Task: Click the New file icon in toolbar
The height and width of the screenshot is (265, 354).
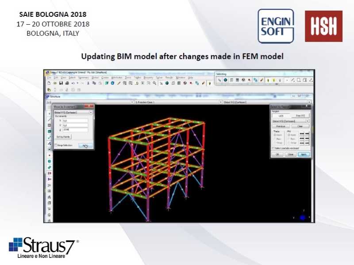Action: (50, 83)
